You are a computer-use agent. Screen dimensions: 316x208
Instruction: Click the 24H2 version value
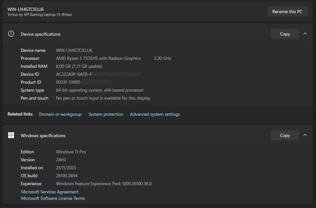tap(61, 160)
